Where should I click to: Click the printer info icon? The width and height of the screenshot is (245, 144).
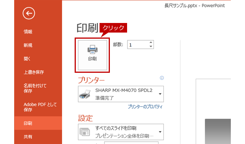[x=162, y=78]
